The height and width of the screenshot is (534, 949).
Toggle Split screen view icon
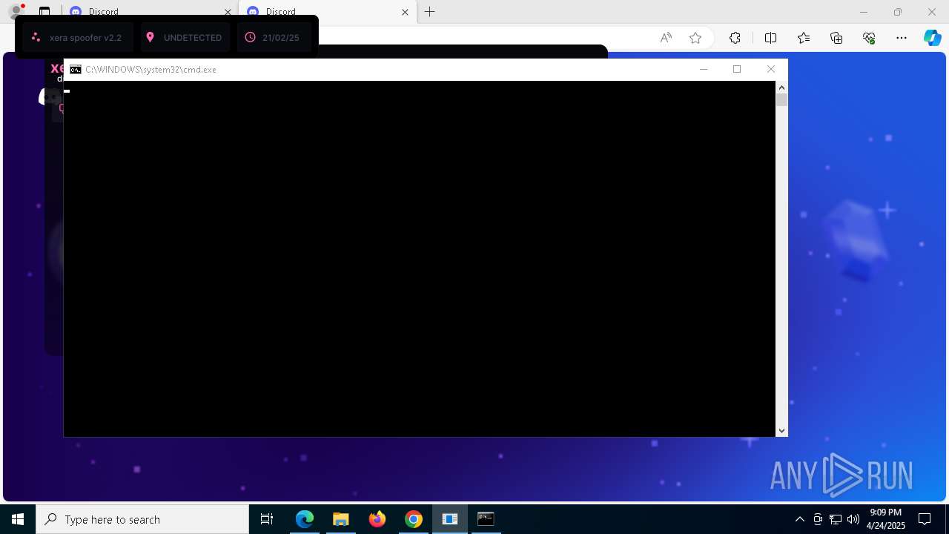770,38
